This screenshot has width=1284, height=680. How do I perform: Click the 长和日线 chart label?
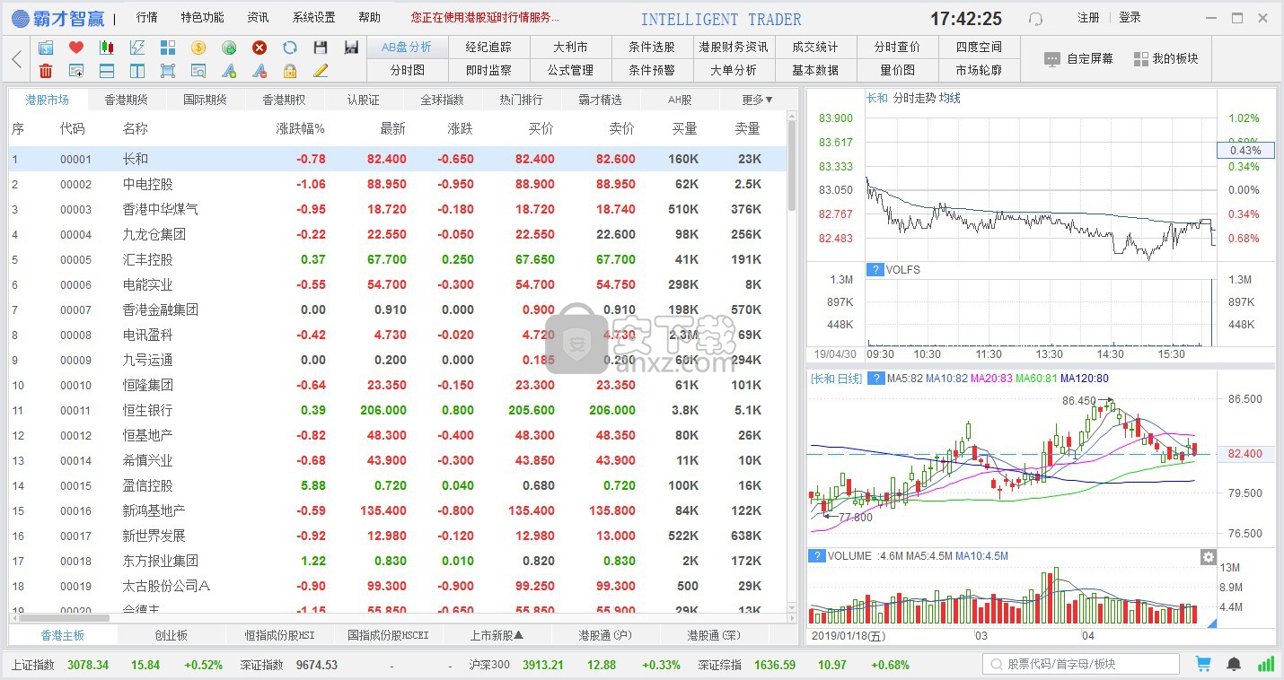tap(836, 379)
